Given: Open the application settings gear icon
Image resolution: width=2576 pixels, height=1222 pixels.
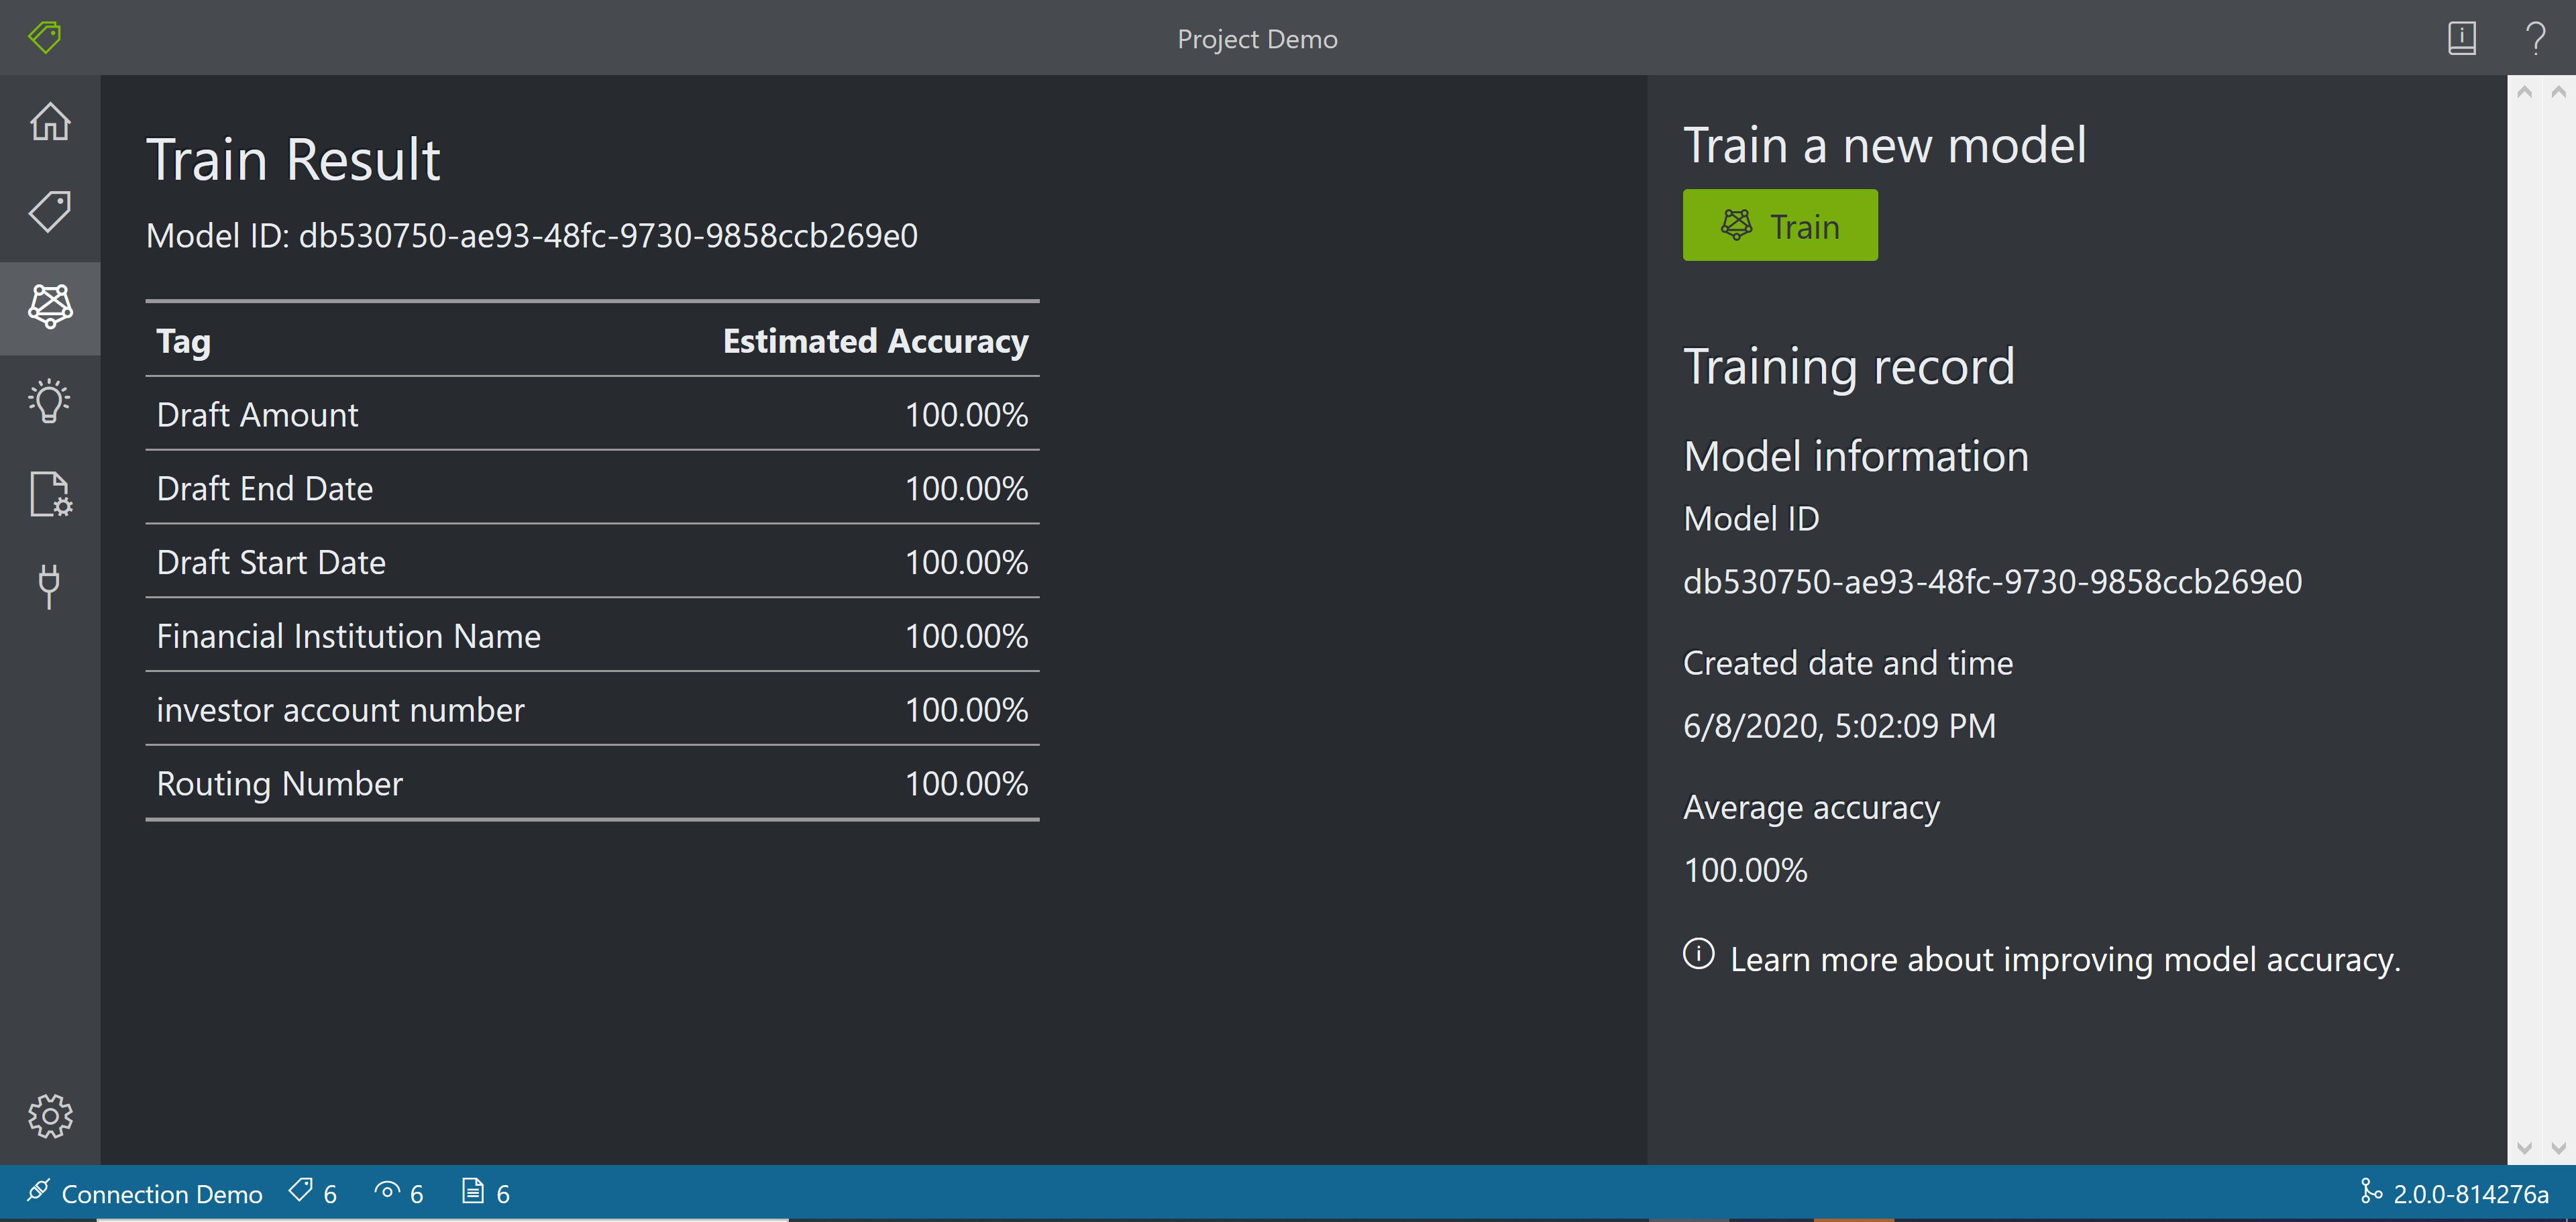Looking at the screenshot, I should (x=50, y=1116).
